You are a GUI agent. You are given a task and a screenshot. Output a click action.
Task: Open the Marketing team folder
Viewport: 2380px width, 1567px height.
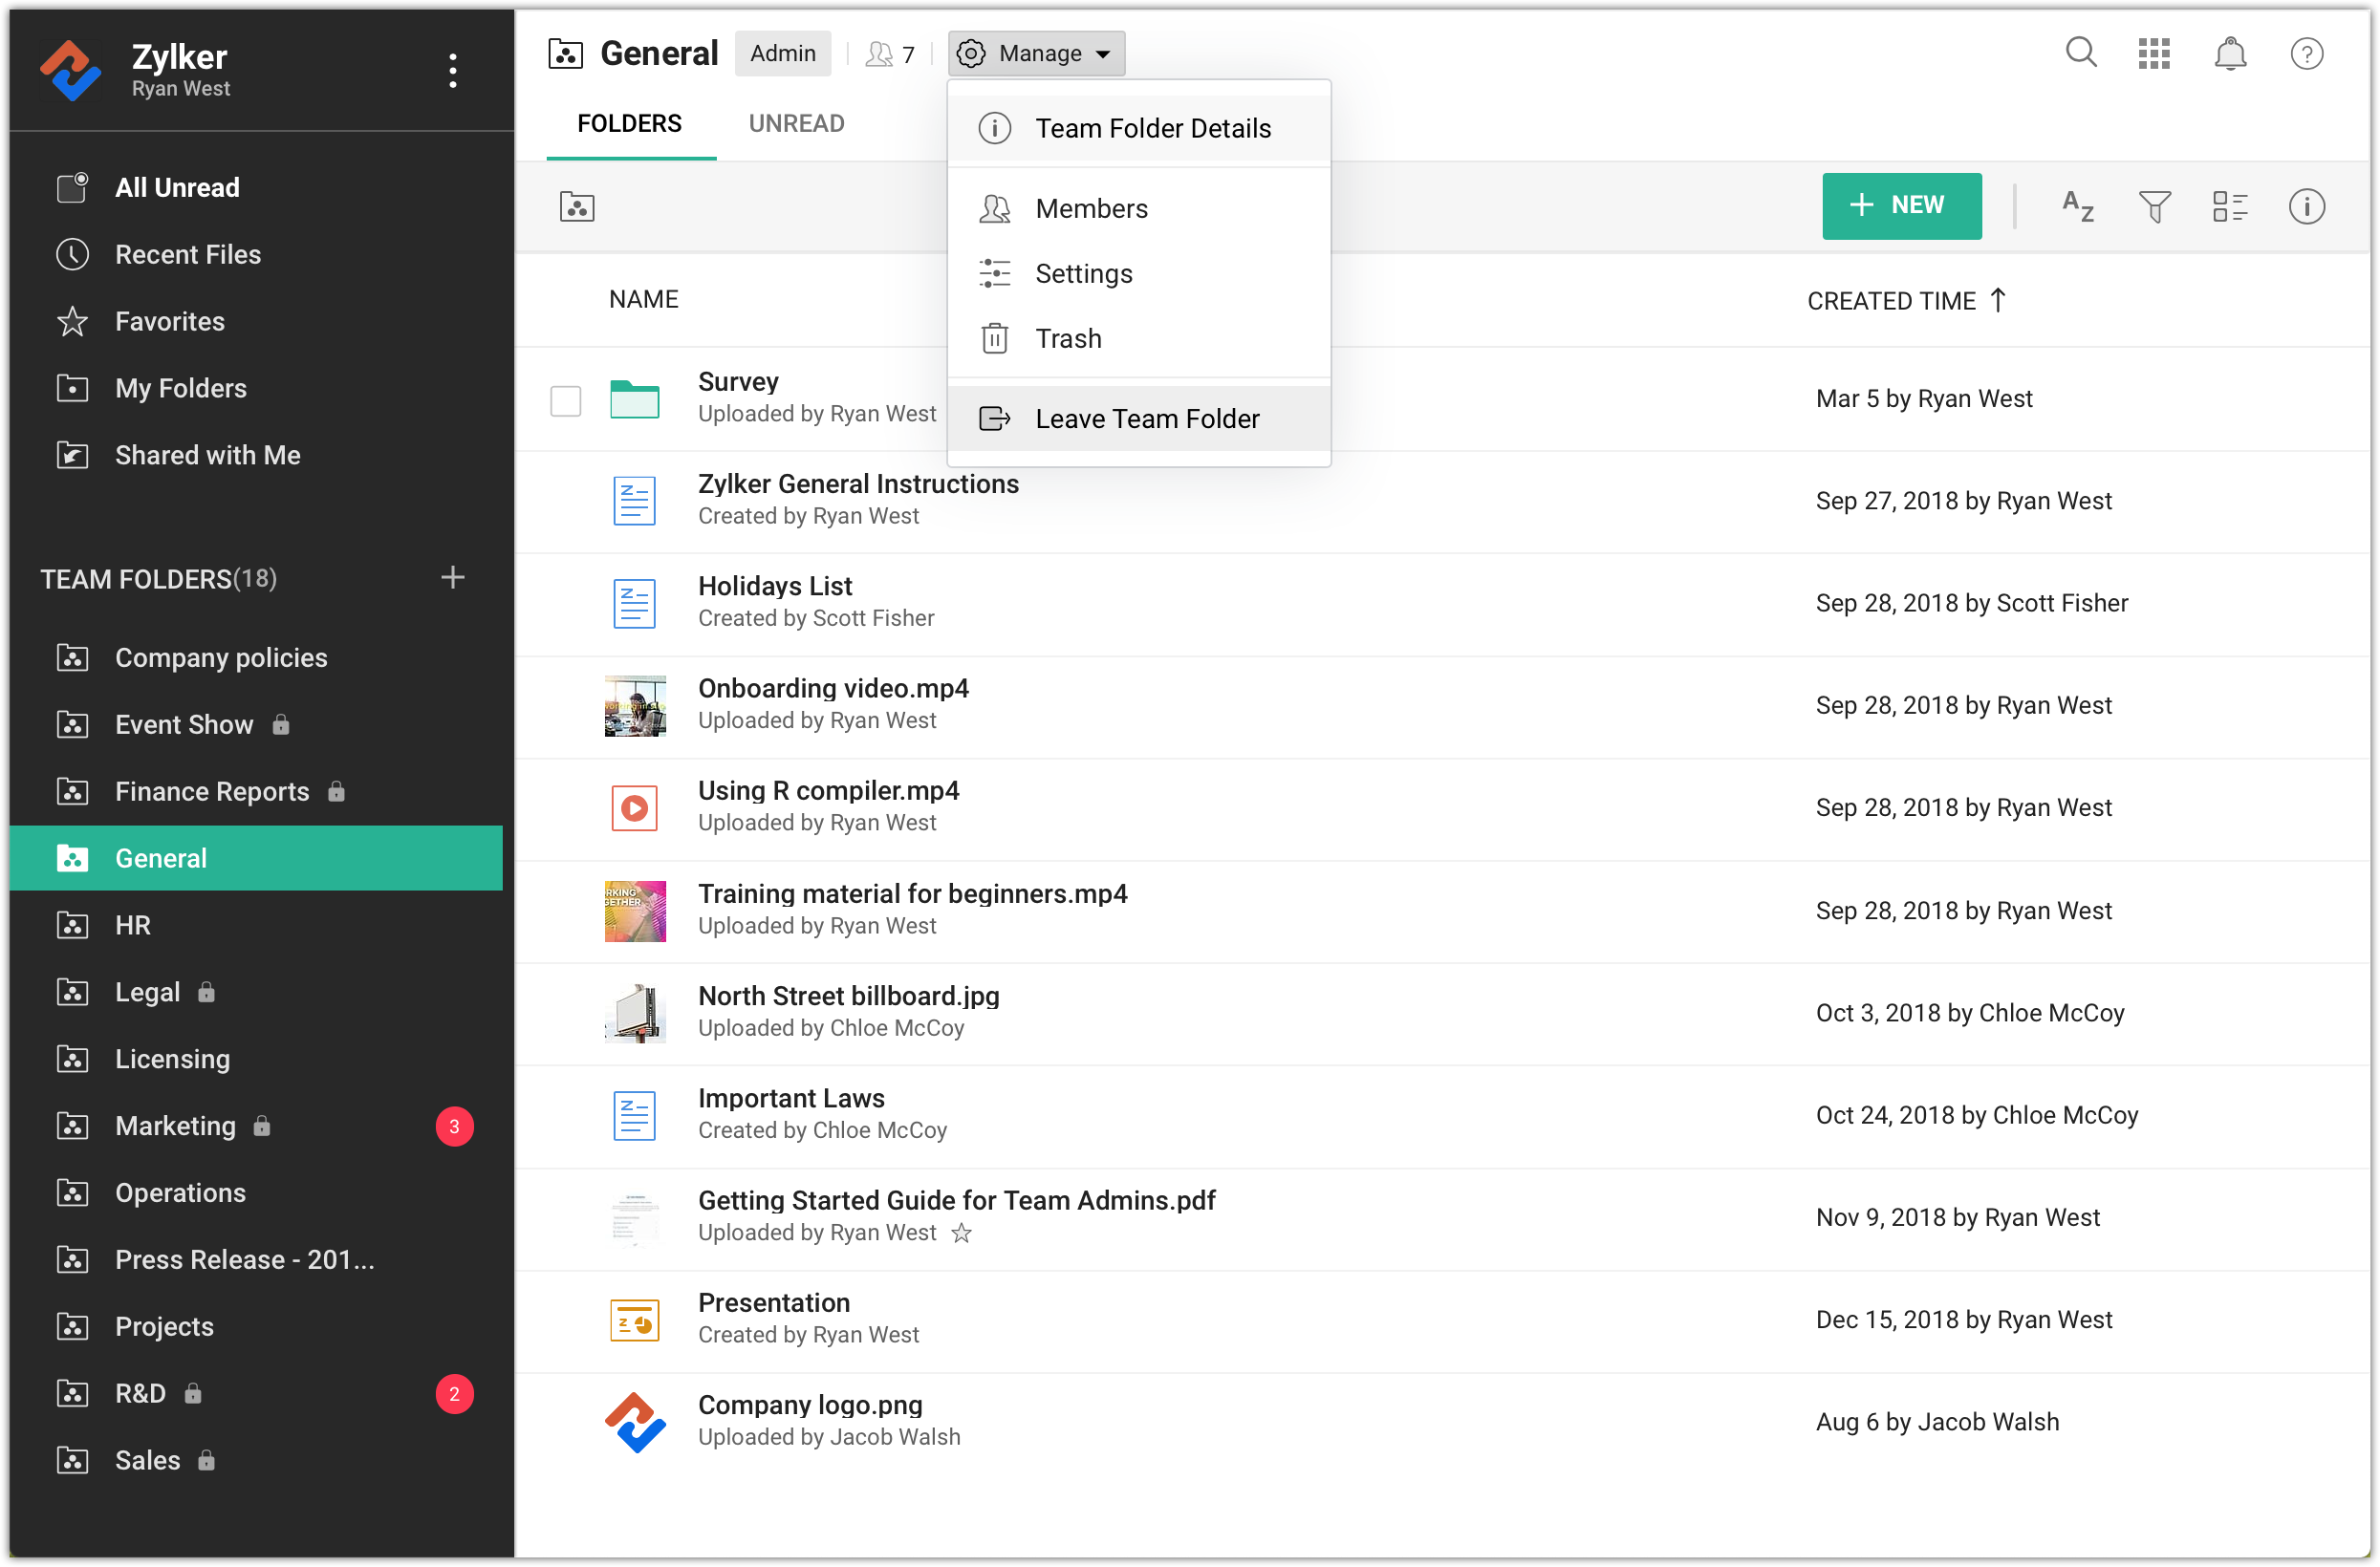176,1127
